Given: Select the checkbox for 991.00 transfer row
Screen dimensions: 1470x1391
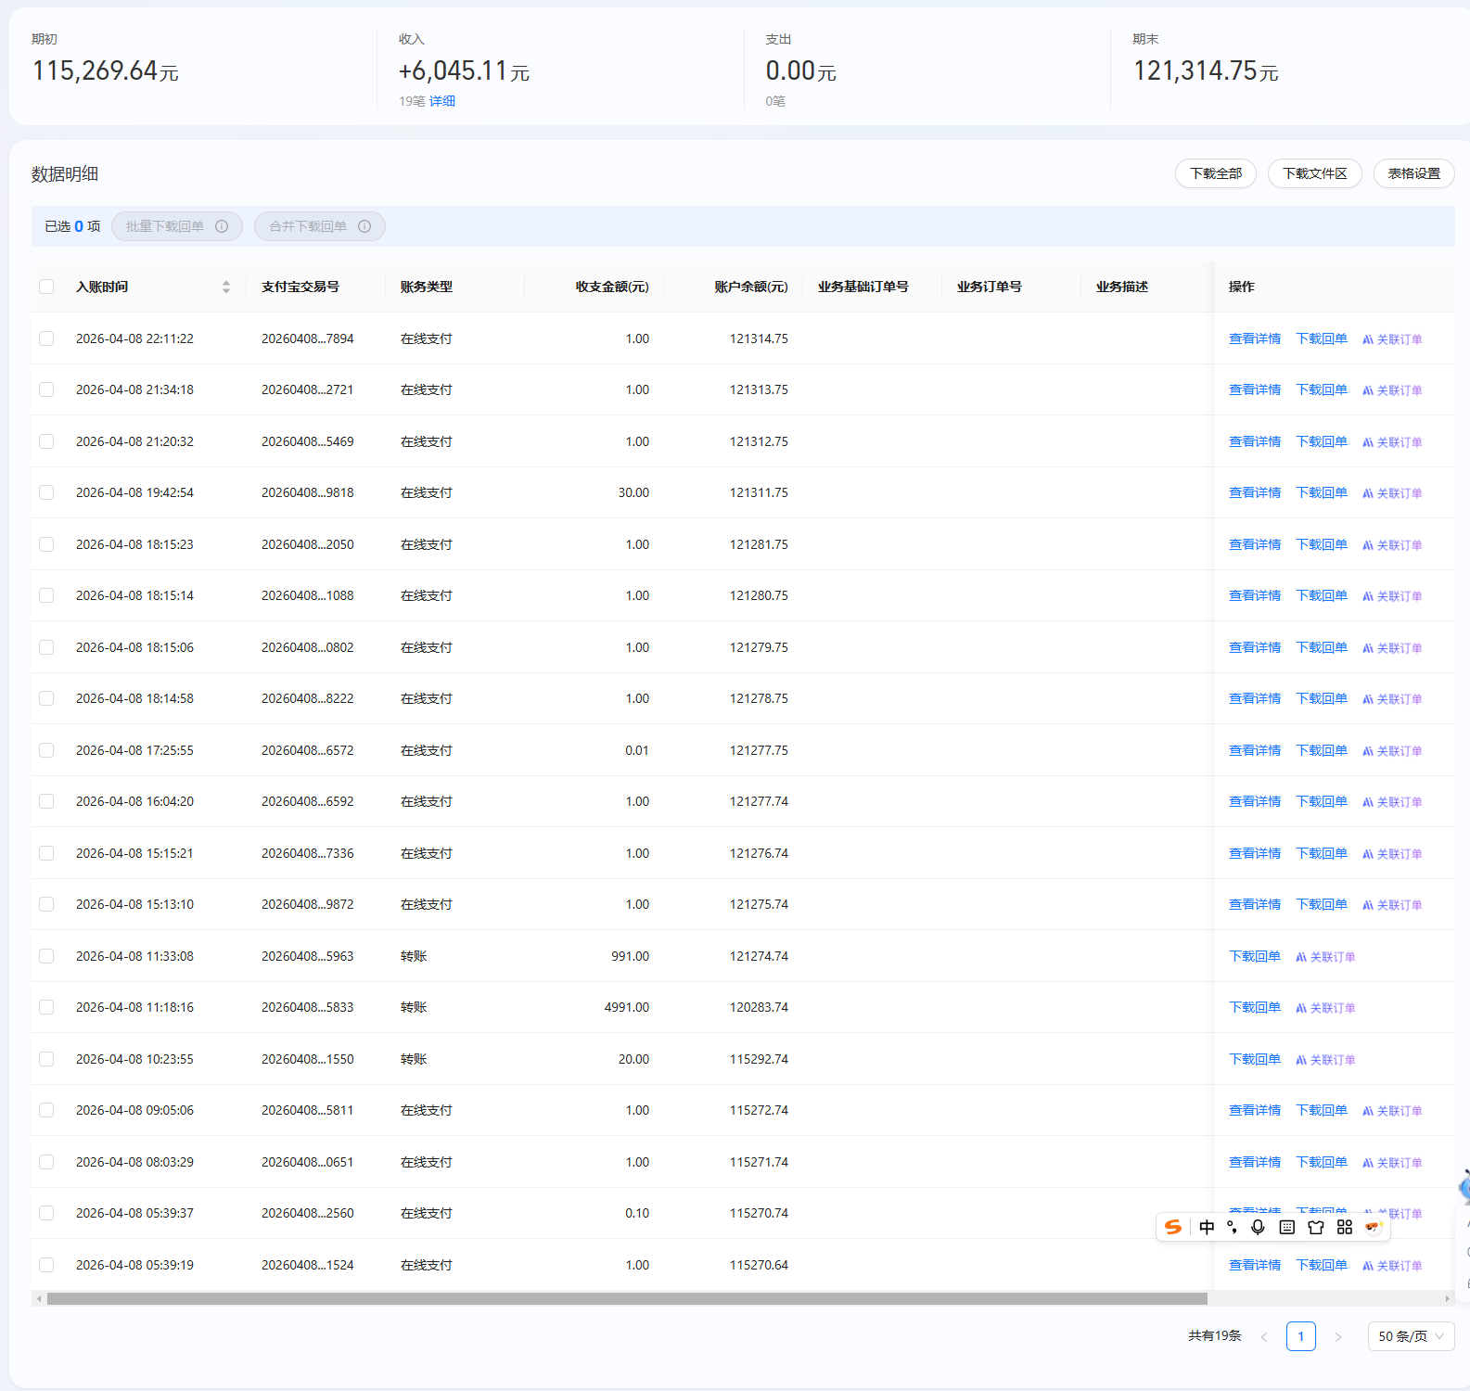Looking at the screenshot, I should (x=46, y=956).
